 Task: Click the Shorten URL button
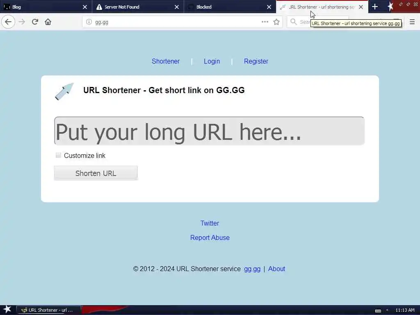(96, 173)
